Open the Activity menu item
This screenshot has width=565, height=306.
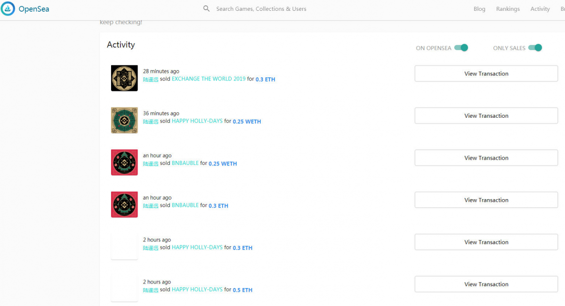(540, 9)
